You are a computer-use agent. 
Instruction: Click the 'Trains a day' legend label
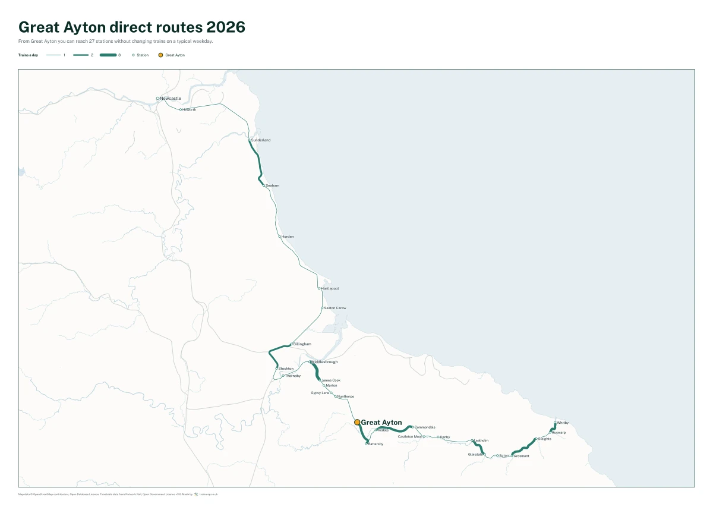point(27,55)
